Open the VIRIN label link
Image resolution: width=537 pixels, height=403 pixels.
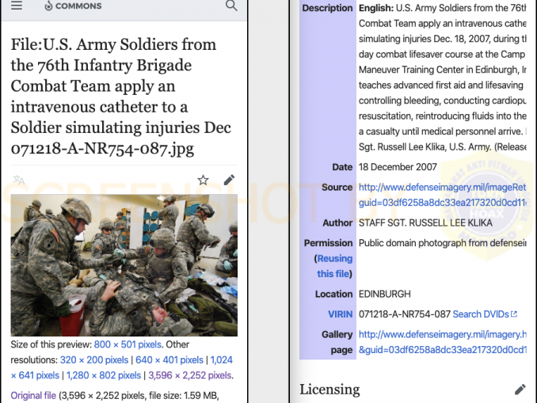[x=340, y=314]
